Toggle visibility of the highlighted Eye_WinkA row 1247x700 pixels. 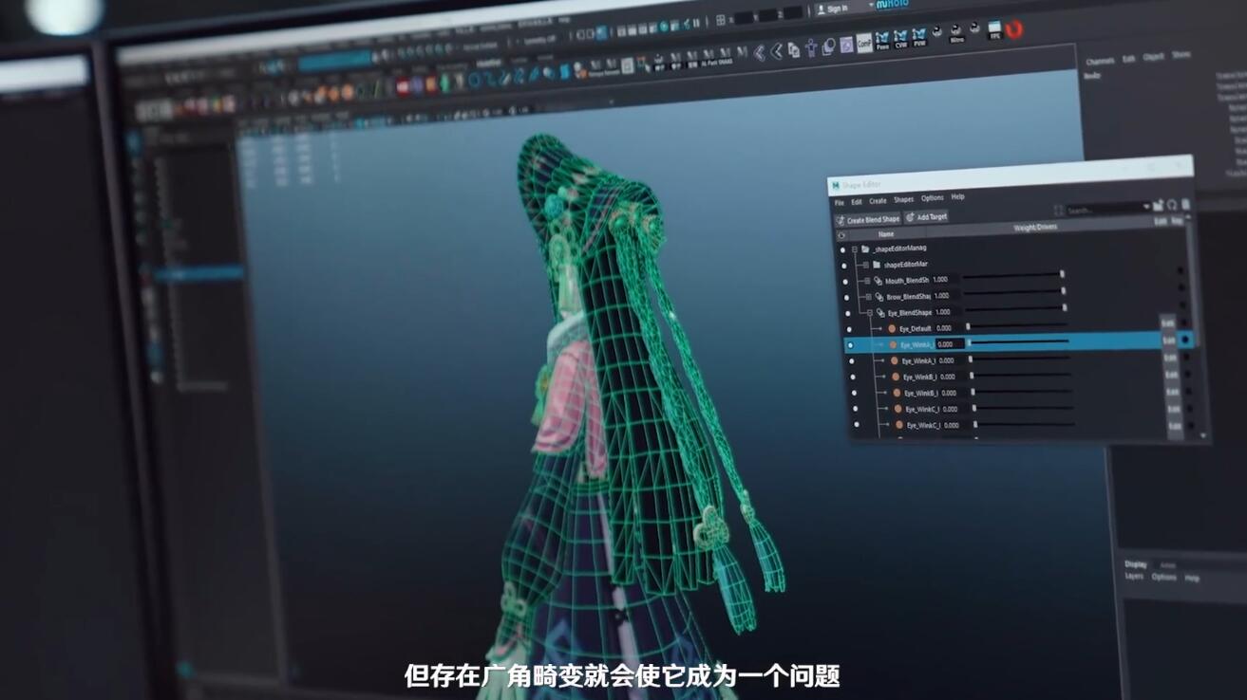(x=850, y=346)
